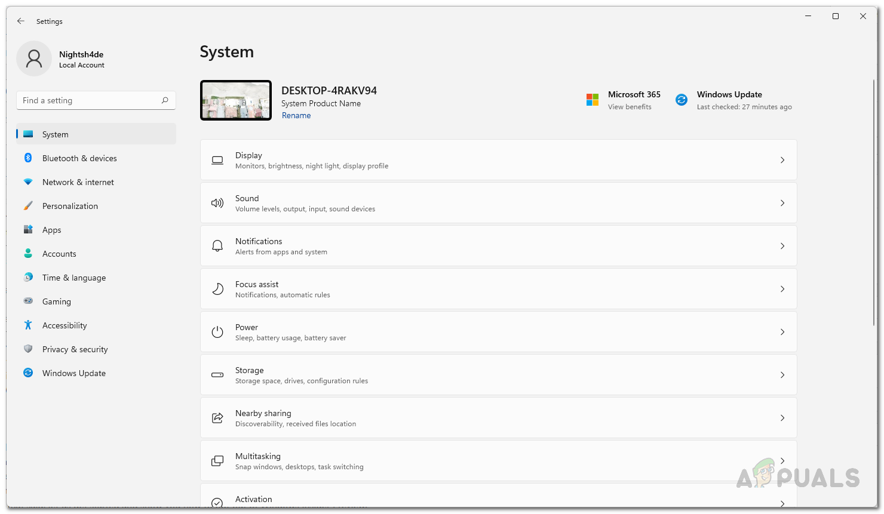Viewport: 884px width, 514px height.
Task: Click the Find a setting search box
Action: (x=90, y=100)
